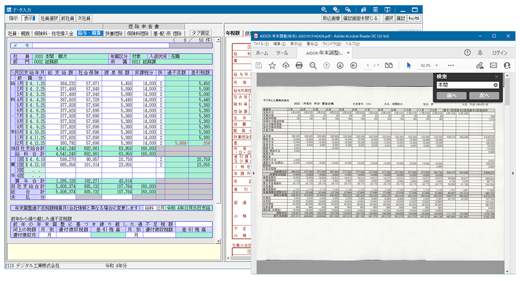Click the question mark help icon in データ入力 title bar

point(336,10)
